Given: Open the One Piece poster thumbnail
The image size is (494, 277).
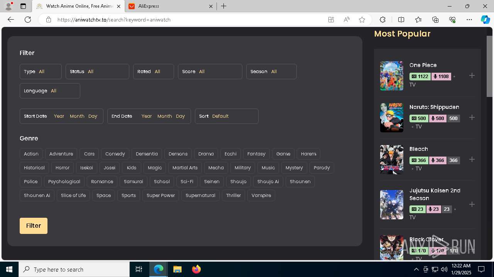Looking at the screenshot, I should pyautogui.click(x=392, y=76).
